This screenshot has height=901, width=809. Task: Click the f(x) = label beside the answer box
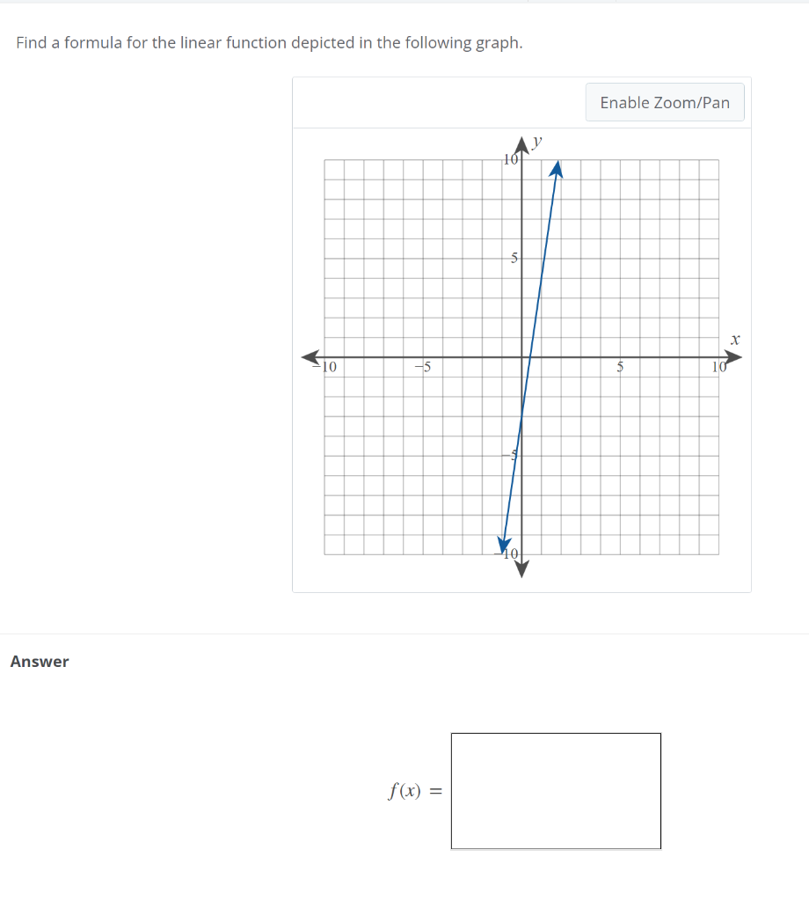pyautogui.click(x=412, y=790)
